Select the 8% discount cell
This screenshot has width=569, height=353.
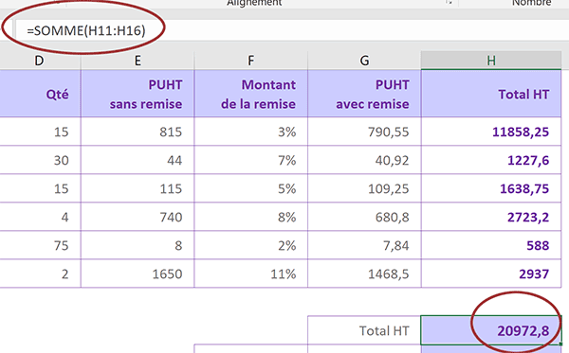pos(250,217)
